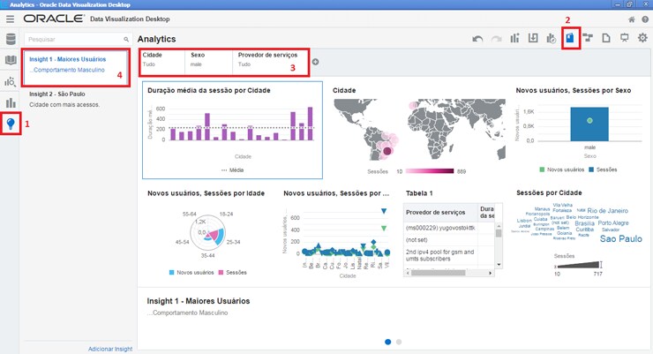Go to the second story page dot

point(399,341)
